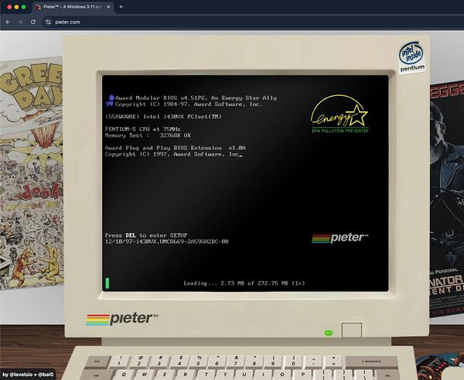Click the Q key on the keyboard
The height and width of the screenshot is (380, 464).
pyautogui.click(x=124, y=375)
